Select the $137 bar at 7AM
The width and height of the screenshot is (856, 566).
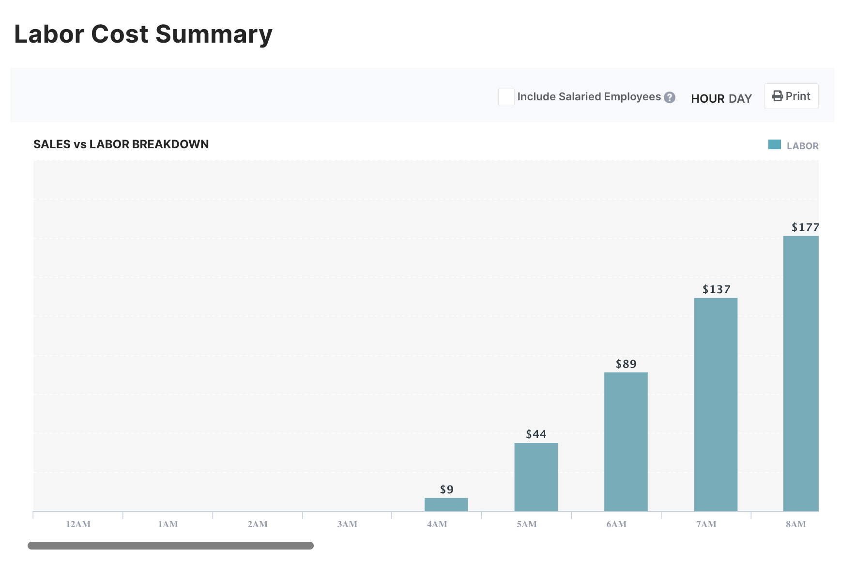[715, 402]
